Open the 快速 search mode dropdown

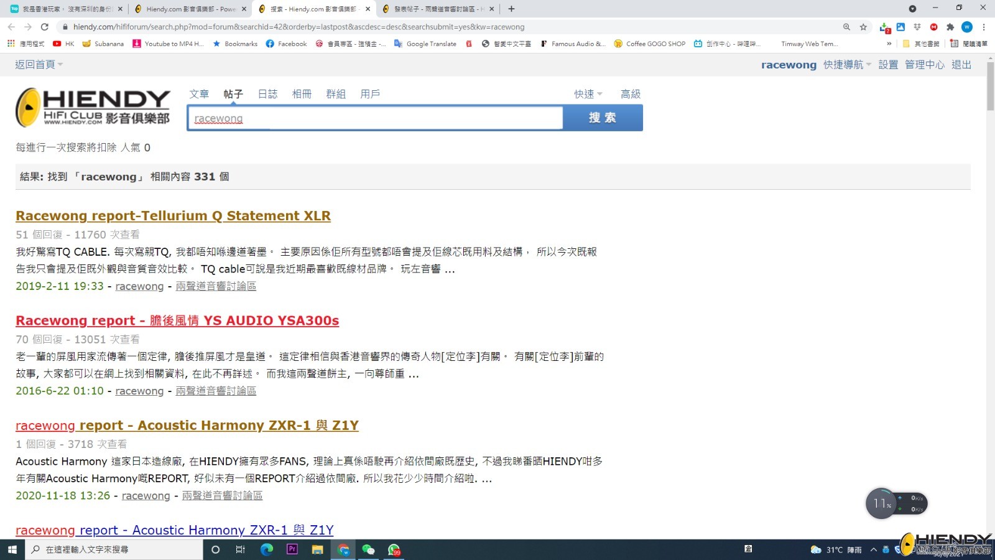[588, 94]
